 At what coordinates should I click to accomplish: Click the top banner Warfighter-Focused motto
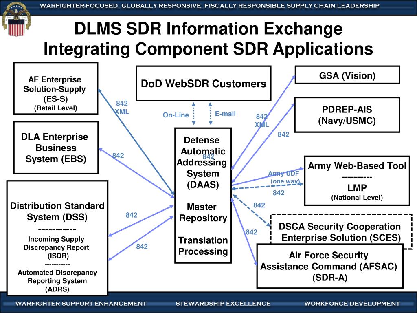[x=210, y=6]
